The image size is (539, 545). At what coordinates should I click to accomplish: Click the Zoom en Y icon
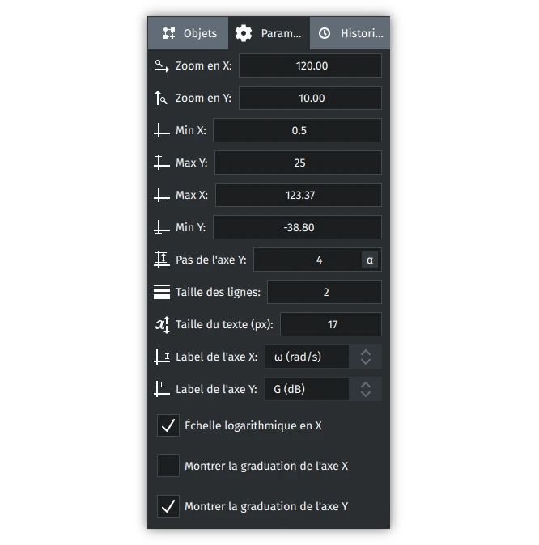[x=161, y=98]
